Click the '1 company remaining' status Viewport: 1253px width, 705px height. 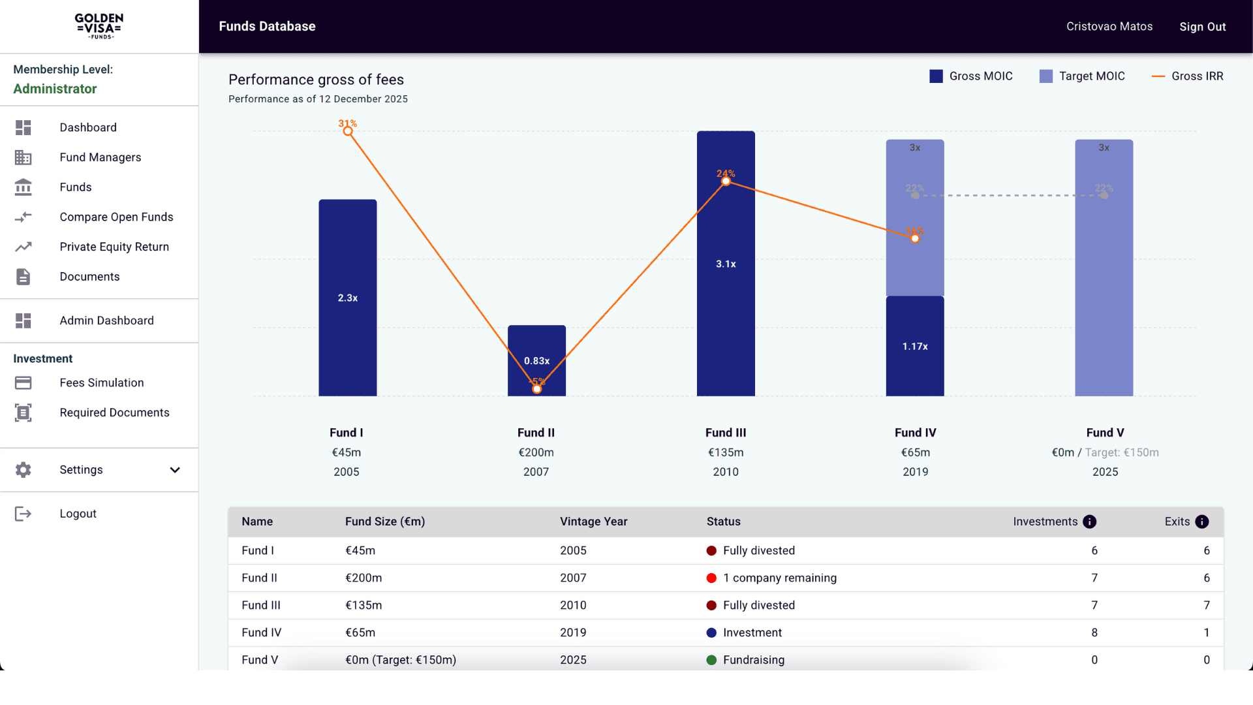[x=780, y=578]
